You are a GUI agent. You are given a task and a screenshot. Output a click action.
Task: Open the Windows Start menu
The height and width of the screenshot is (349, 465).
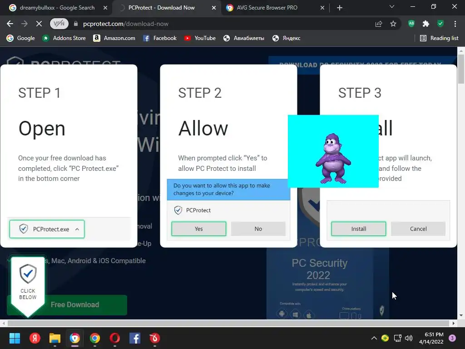click(15, 338)
